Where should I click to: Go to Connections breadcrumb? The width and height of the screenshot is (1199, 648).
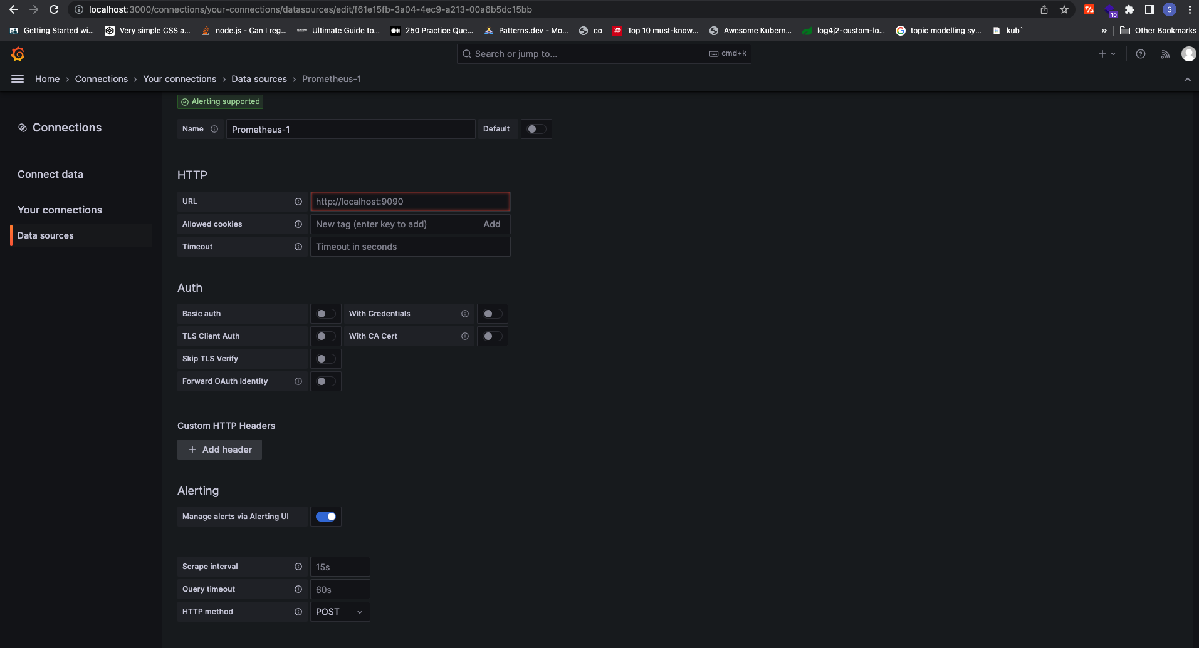pos(102,79)
